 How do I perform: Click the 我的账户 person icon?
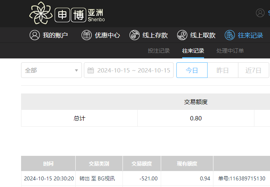pyautogui.click(x=35, y=35)
